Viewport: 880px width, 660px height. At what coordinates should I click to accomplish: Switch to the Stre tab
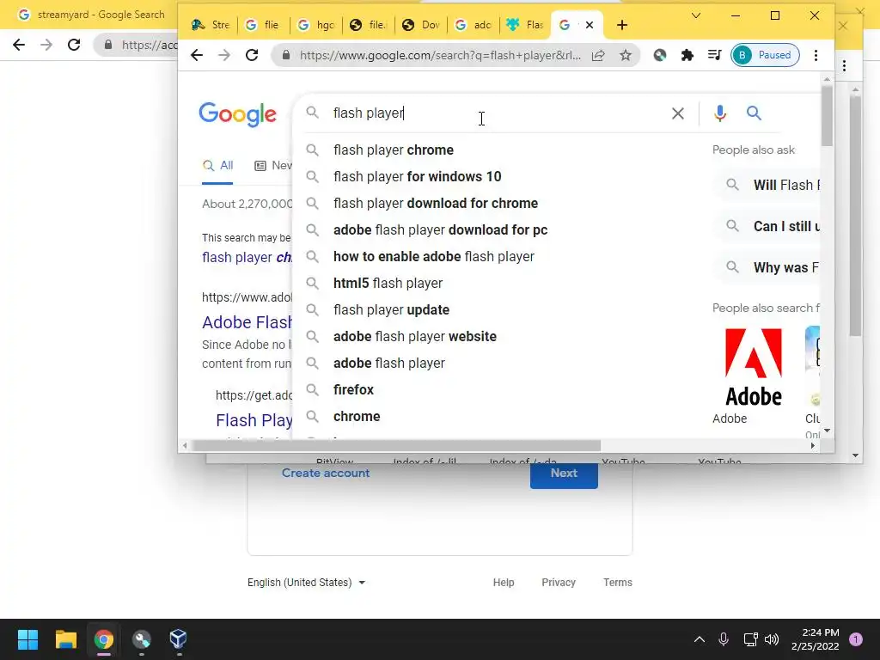(211, 25)
